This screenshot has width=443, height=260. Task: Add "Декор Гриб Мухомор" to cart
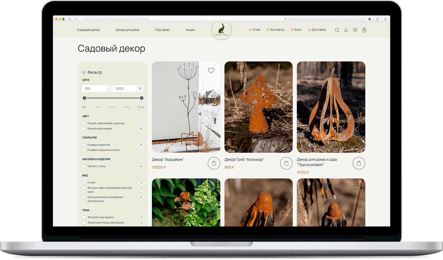coord(286,163)
